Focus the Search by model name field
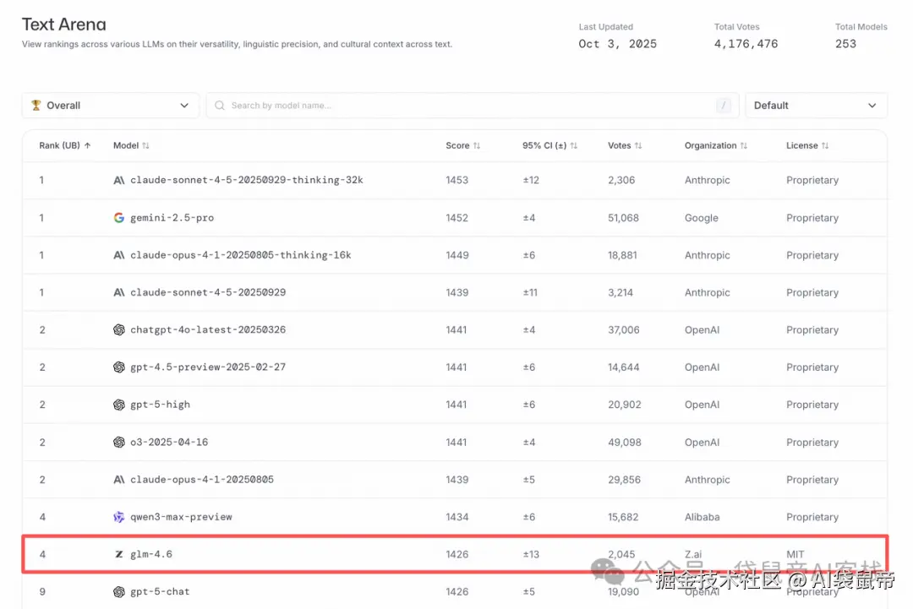Image resolution: width=913 pixels, height=609 pixels. (x=473, y=106)
